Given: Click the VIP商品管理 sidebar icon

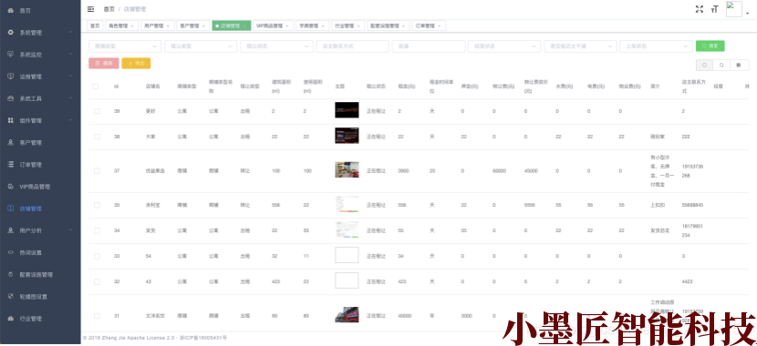Looking at the screenshot, I should (11, 187).
